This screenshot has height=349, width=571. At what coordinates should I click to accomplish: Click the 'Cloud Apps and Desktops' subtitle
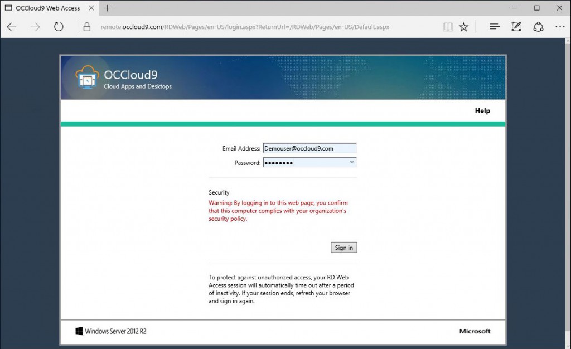coord(138,86)
